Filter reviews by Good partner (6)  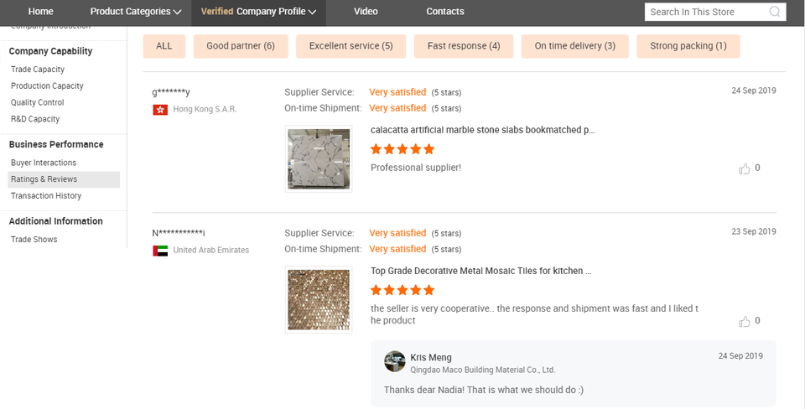click(x=241, y=46)
